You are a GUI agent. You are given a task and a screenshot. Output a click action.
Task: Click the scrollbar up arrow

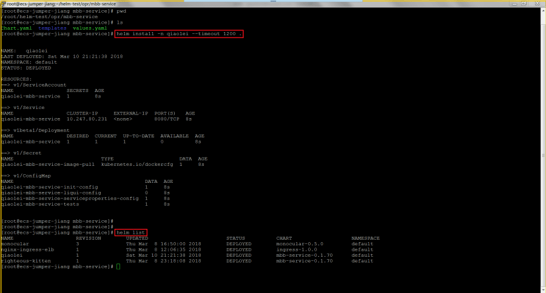(543, 11)
